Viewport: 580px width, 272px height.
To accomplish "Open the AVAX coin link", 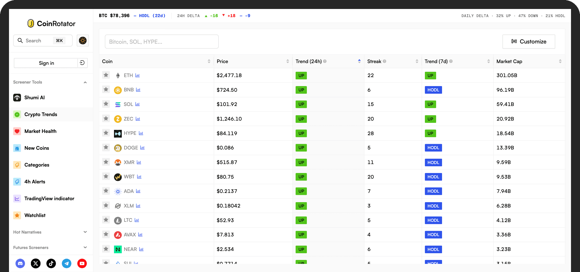I will tap(130, 235).
